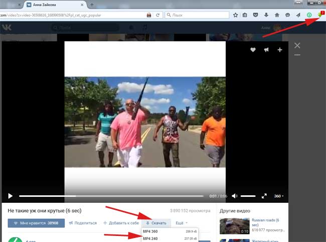Image resolution: width=326 pixels, height=242 pixels.
Task: Open the 'Скачать' download menu
Action: 155,222
